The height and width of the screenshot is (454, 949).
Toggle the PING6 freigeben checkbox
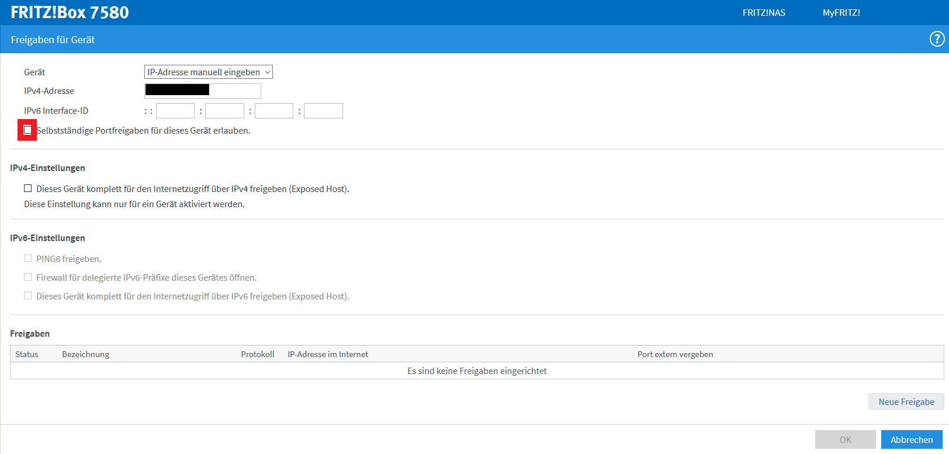coord(27,259)
